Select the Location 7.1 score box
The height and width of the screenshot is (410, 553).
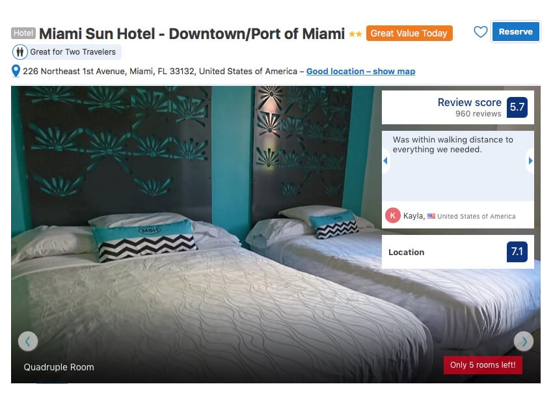(458, 252)
